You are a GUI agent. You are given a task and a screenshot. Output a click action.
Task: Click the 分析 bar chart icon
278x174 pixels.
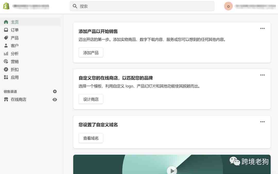[x=6, y=54]
